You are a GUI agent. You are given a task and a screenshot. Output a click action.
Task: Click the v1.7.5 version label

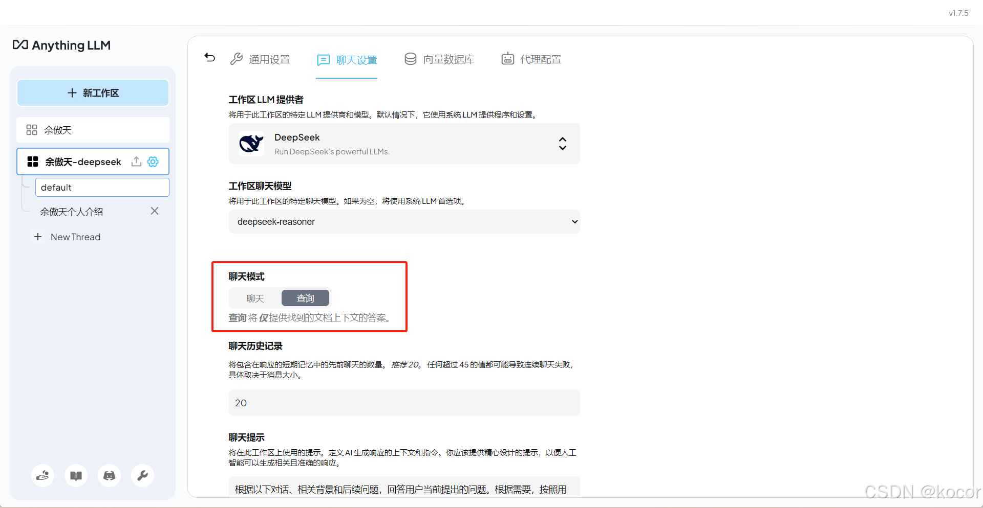point(958,13)
